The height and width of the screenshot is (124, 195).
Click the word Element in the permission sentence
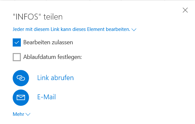pyautogui.click(x=96, y=29)
